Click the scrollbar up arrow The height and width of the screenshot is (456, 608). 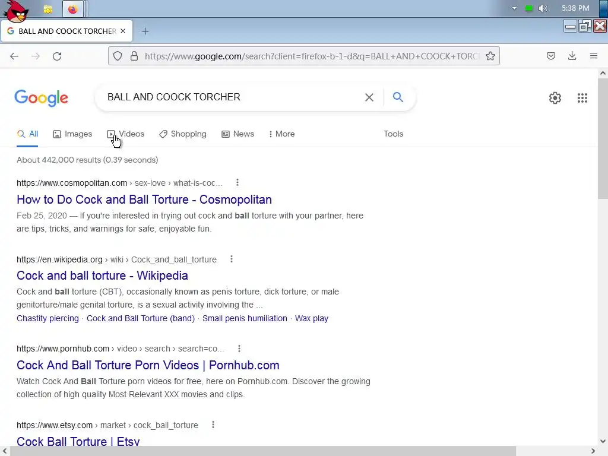603,73
